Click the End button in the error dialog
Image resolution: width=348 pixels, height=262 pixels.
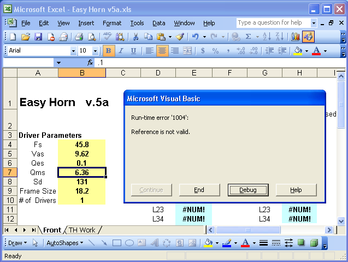coord(199,190)
